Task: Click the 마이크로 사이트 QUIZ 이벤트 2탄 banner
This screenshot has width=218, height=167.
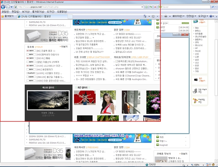Action: [x=112, y=138]
